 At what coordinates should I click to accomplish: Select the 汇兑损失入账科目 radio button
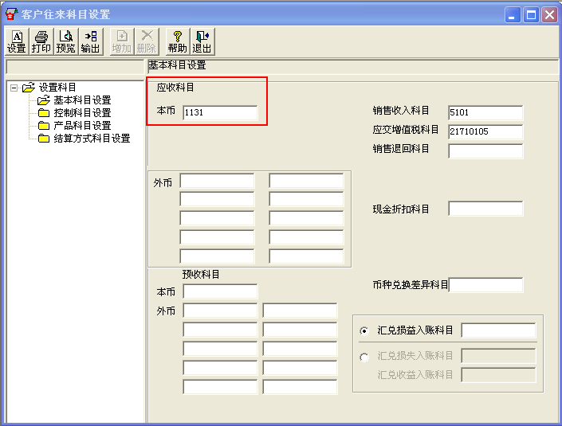coord(364,357)
